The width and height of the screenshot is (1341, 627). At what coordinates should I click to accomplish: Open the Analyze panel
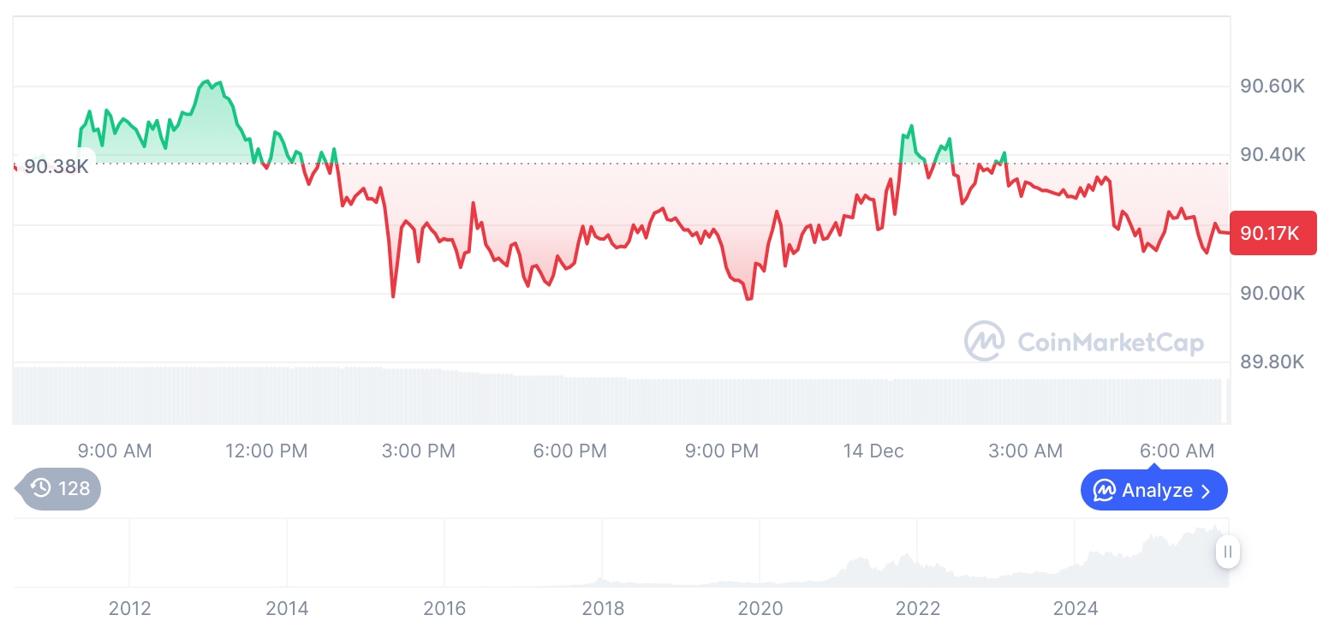1153,491
